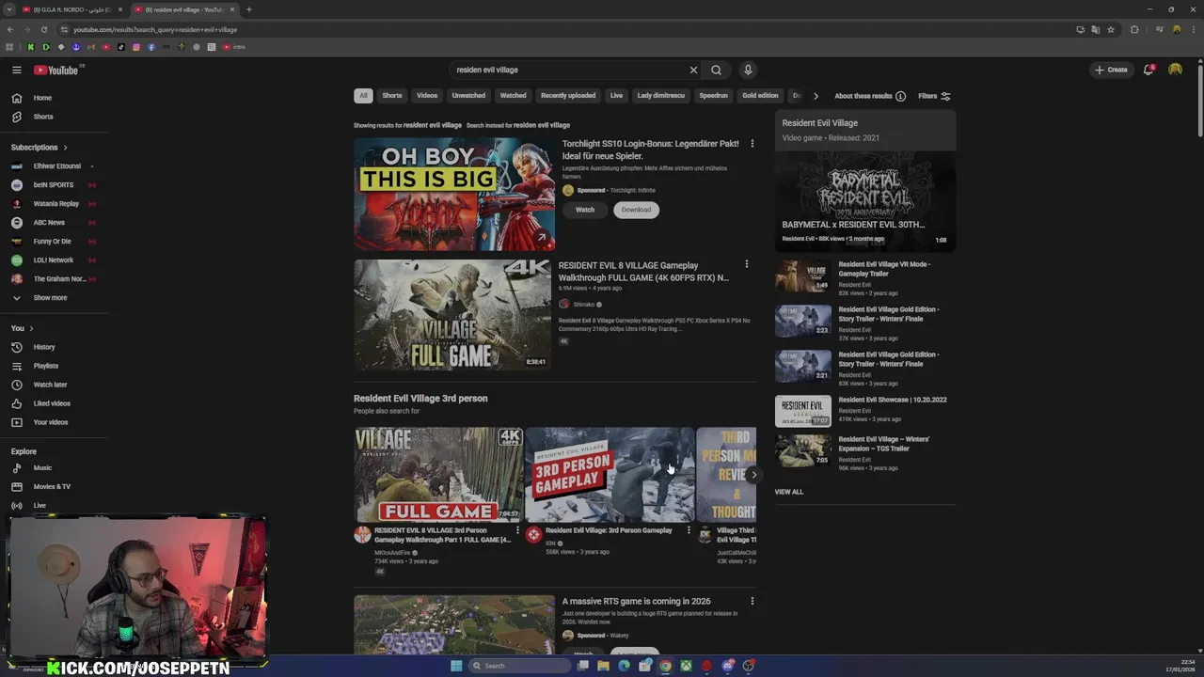Screen dimensions: 1204x677
Task: Open Xbox app from the taskbar
Action: [687, 666]
